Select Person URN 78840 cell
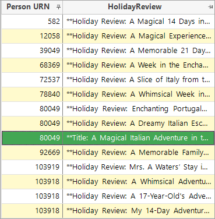Viewport: 215px width, 219px height. [32, 94]
